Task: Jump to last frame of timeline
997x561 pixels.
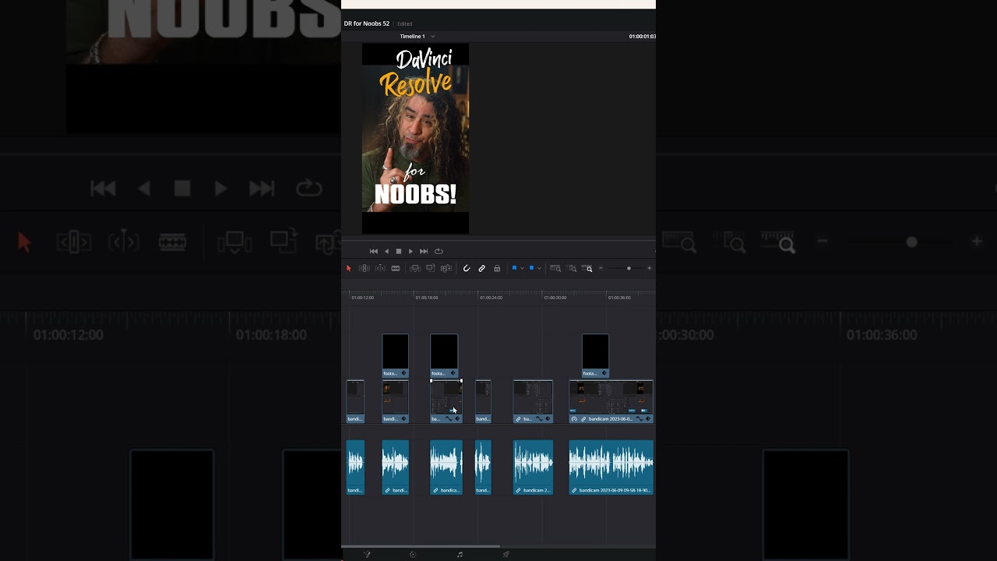Action: click(x=424, y=251)
